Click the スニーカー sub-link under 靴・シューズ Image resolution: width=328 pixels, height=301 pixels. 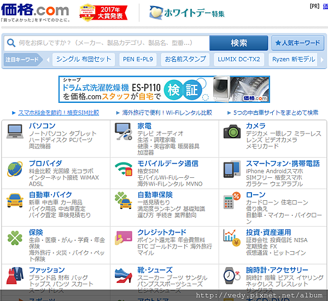151,277
